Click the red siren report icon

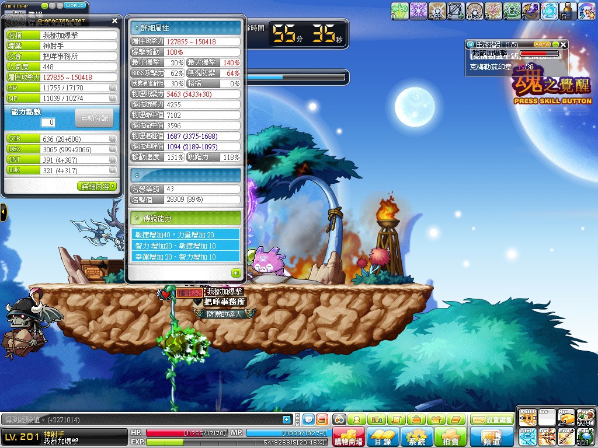click(x=322, y=419)
